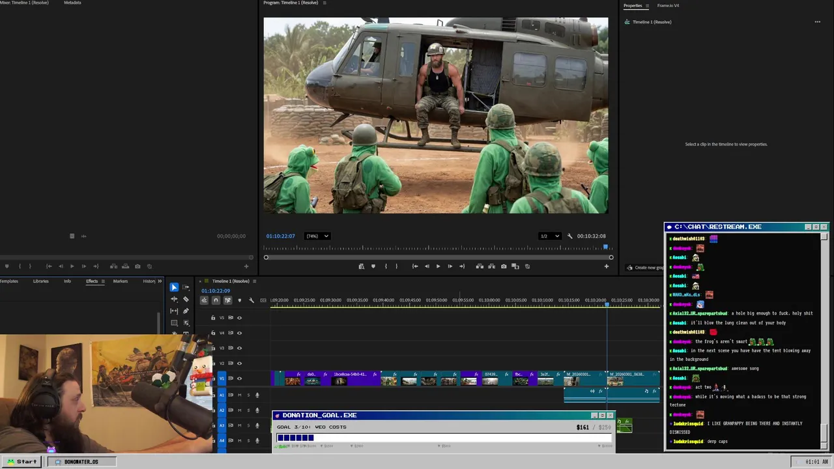This screenshot has width=834, height=469.
Task: Click Create new group button
Action: pyautogui.click(x=644, y=268)
